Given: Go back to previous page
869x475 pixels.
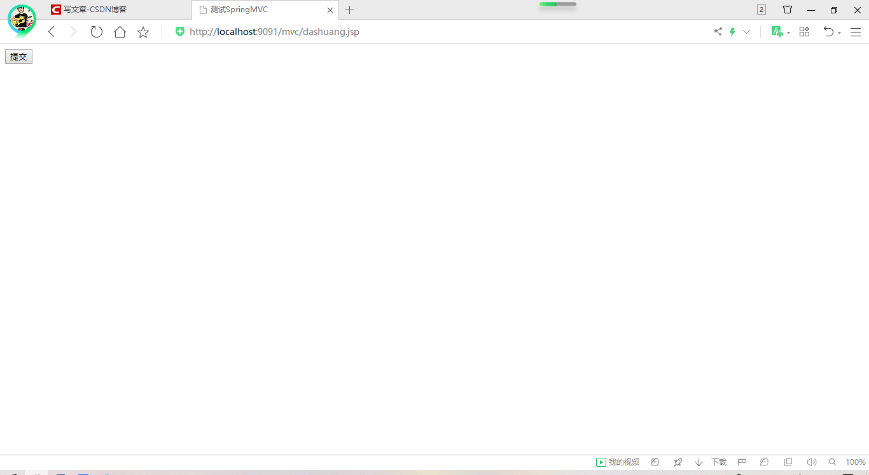Looking at the screenshot, I should [x=52, y=32].
